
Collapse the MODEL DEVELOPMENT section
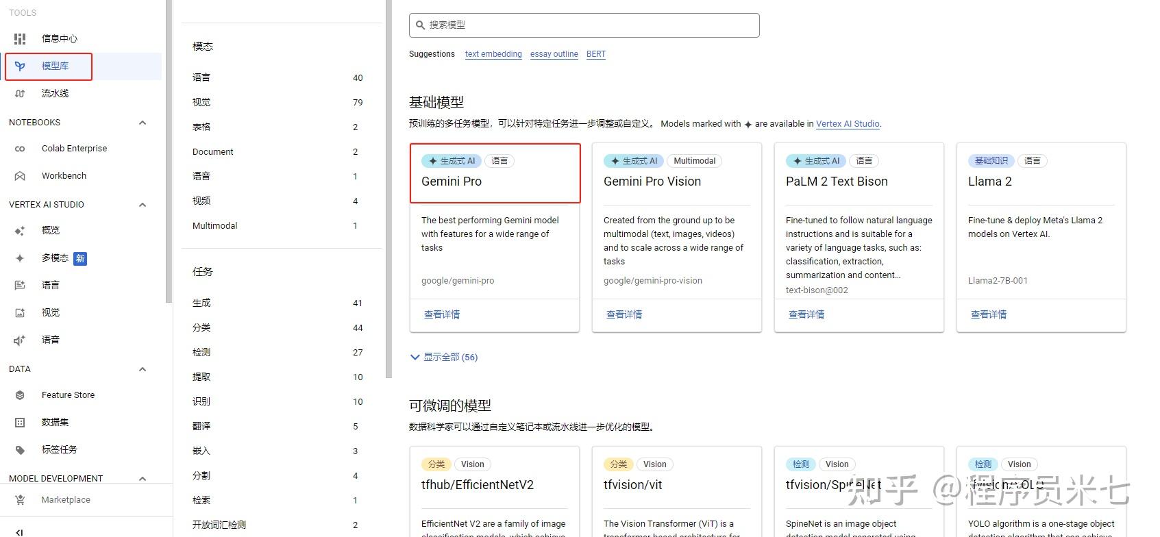(x=143, y=478)
